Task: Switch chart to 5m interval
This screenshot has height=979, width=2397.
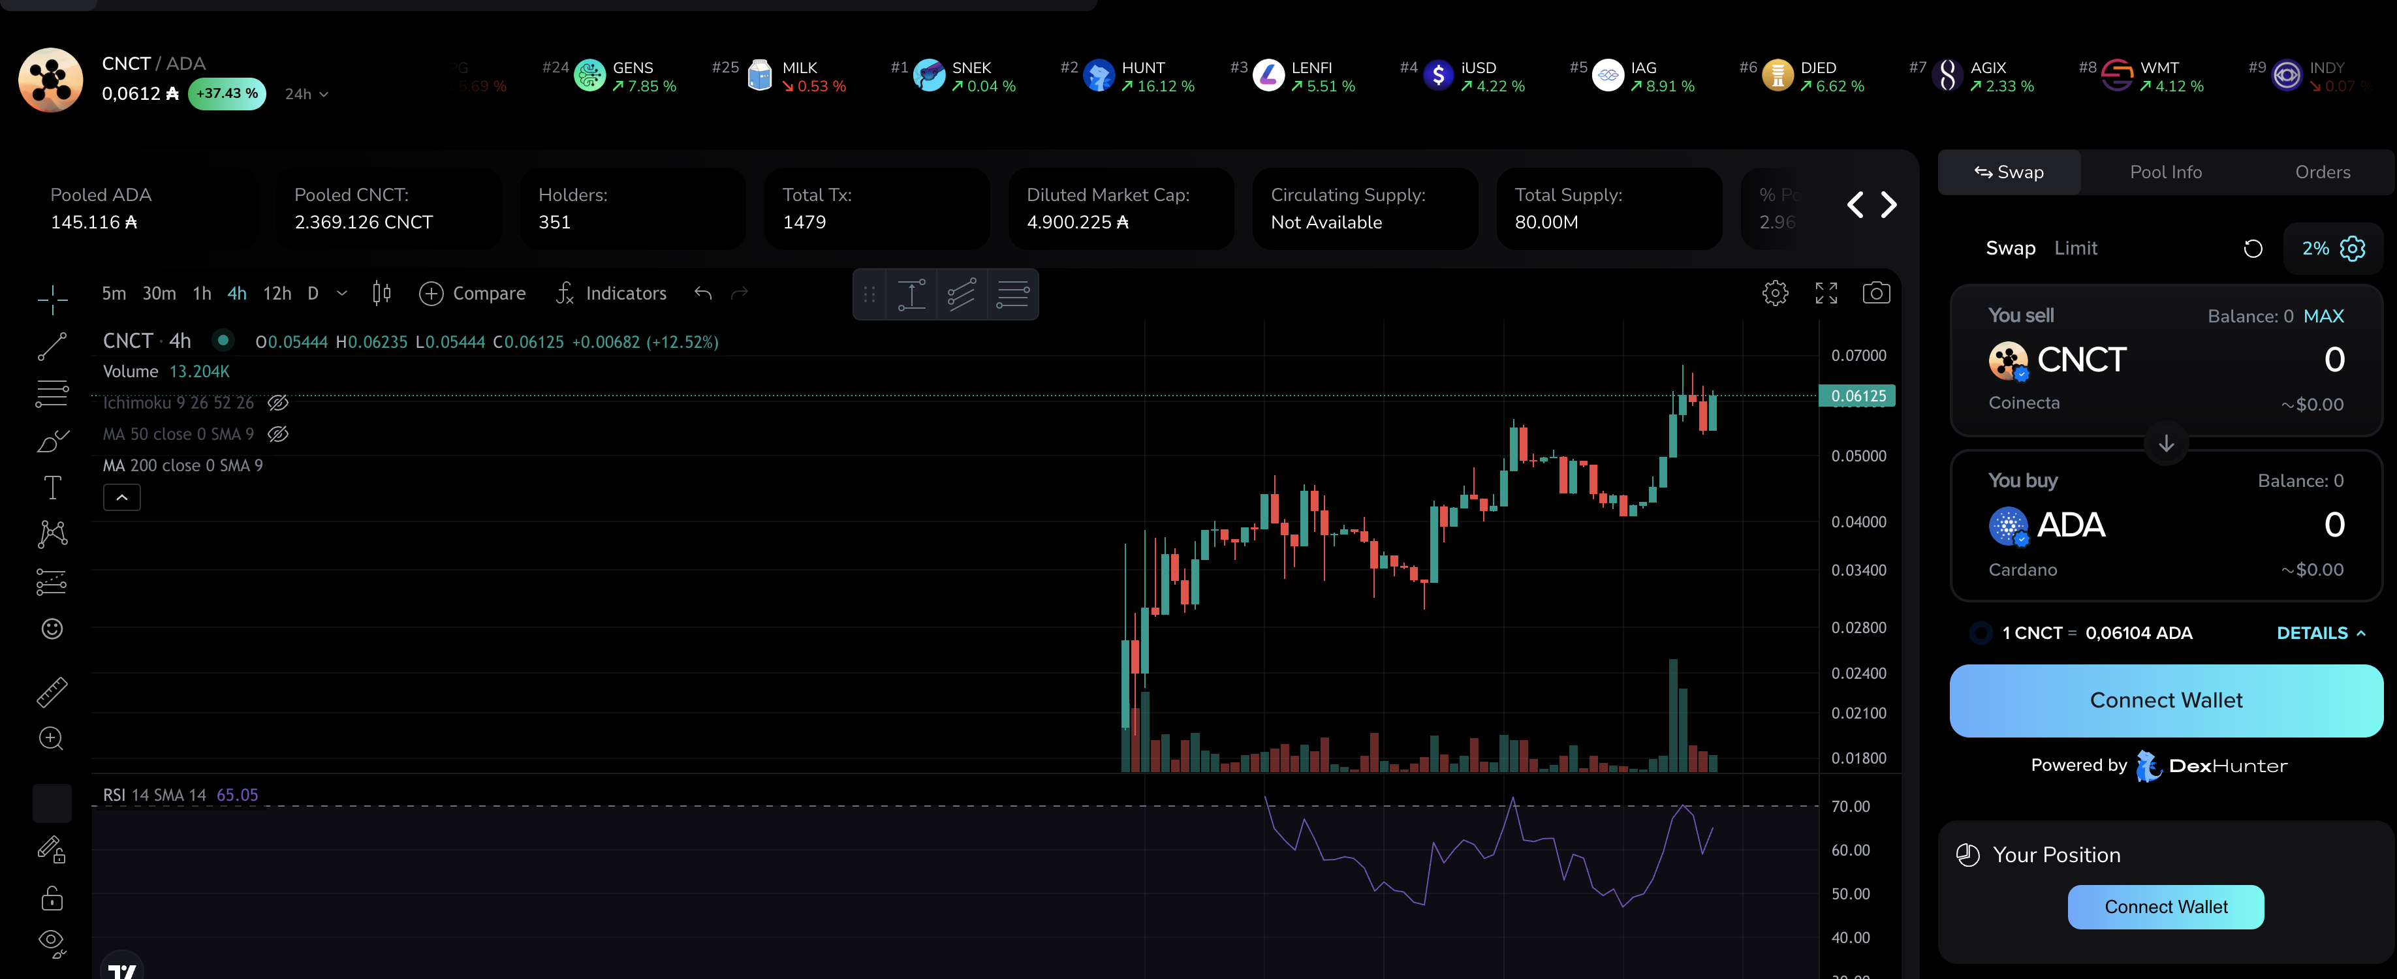Action: click(x=114, y=293)
